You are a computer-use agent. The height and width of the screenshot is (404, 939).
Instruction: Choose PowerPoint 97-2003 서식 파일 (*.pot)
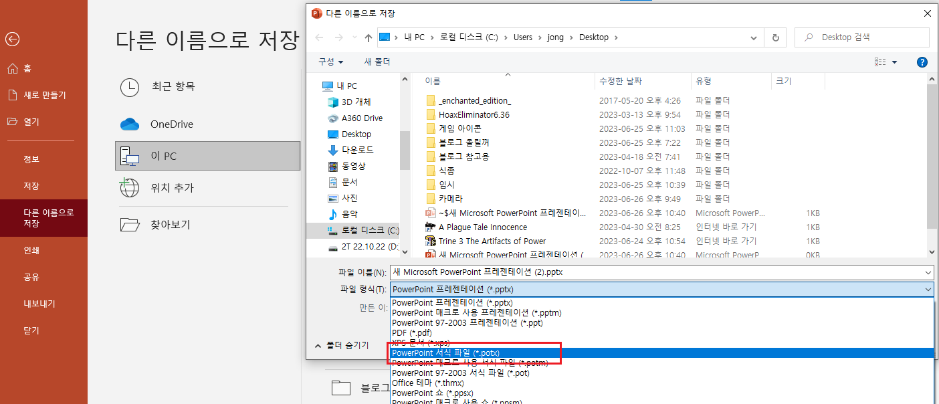[661, 373]
